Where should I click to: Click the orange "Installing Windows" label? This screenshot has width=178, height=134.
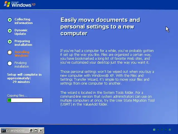click(x=22, y=54)
